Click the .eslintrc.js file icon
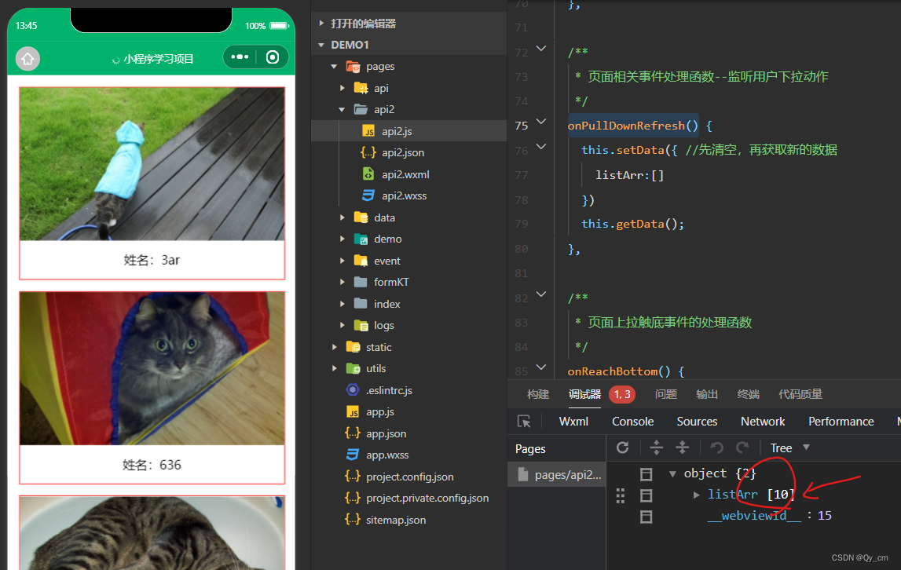901x570 pixels. point(353,389)
